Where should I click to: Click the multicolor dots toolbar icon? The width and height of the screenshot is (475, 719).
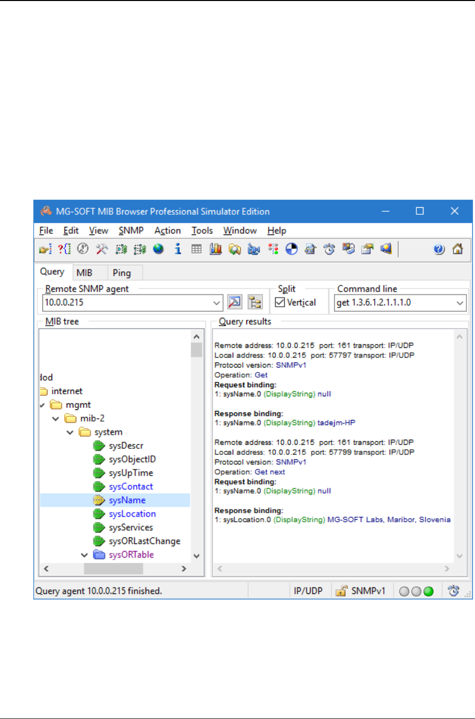[273, 249]
